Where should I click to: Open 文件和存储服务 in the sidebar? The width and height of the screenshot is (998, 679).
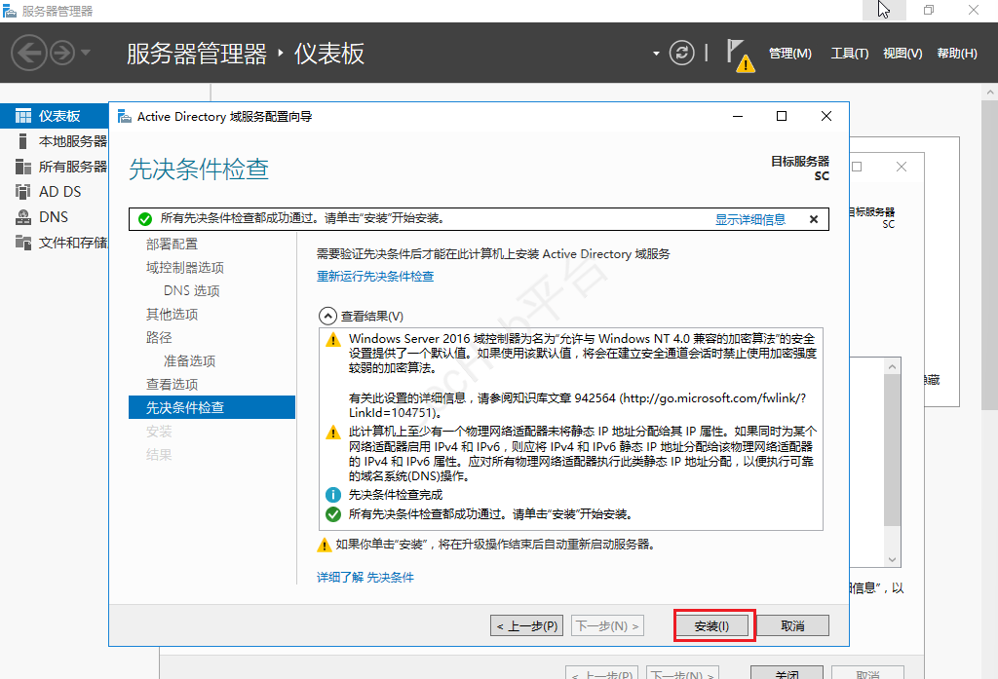(69, 240)
